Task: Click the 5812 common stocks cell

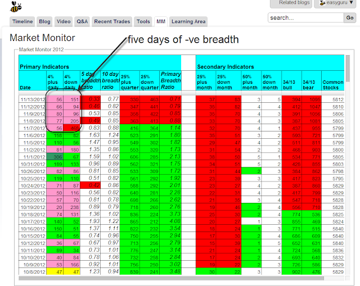Action: 333,99
